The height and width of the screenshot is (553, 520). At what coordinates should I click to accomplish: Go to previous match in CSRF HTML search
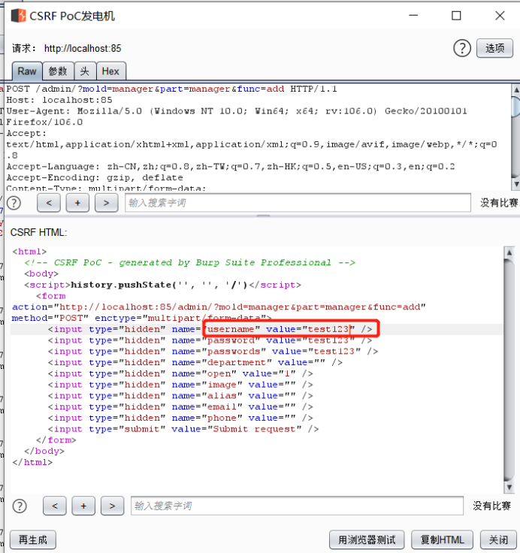(x=55, y=506)
